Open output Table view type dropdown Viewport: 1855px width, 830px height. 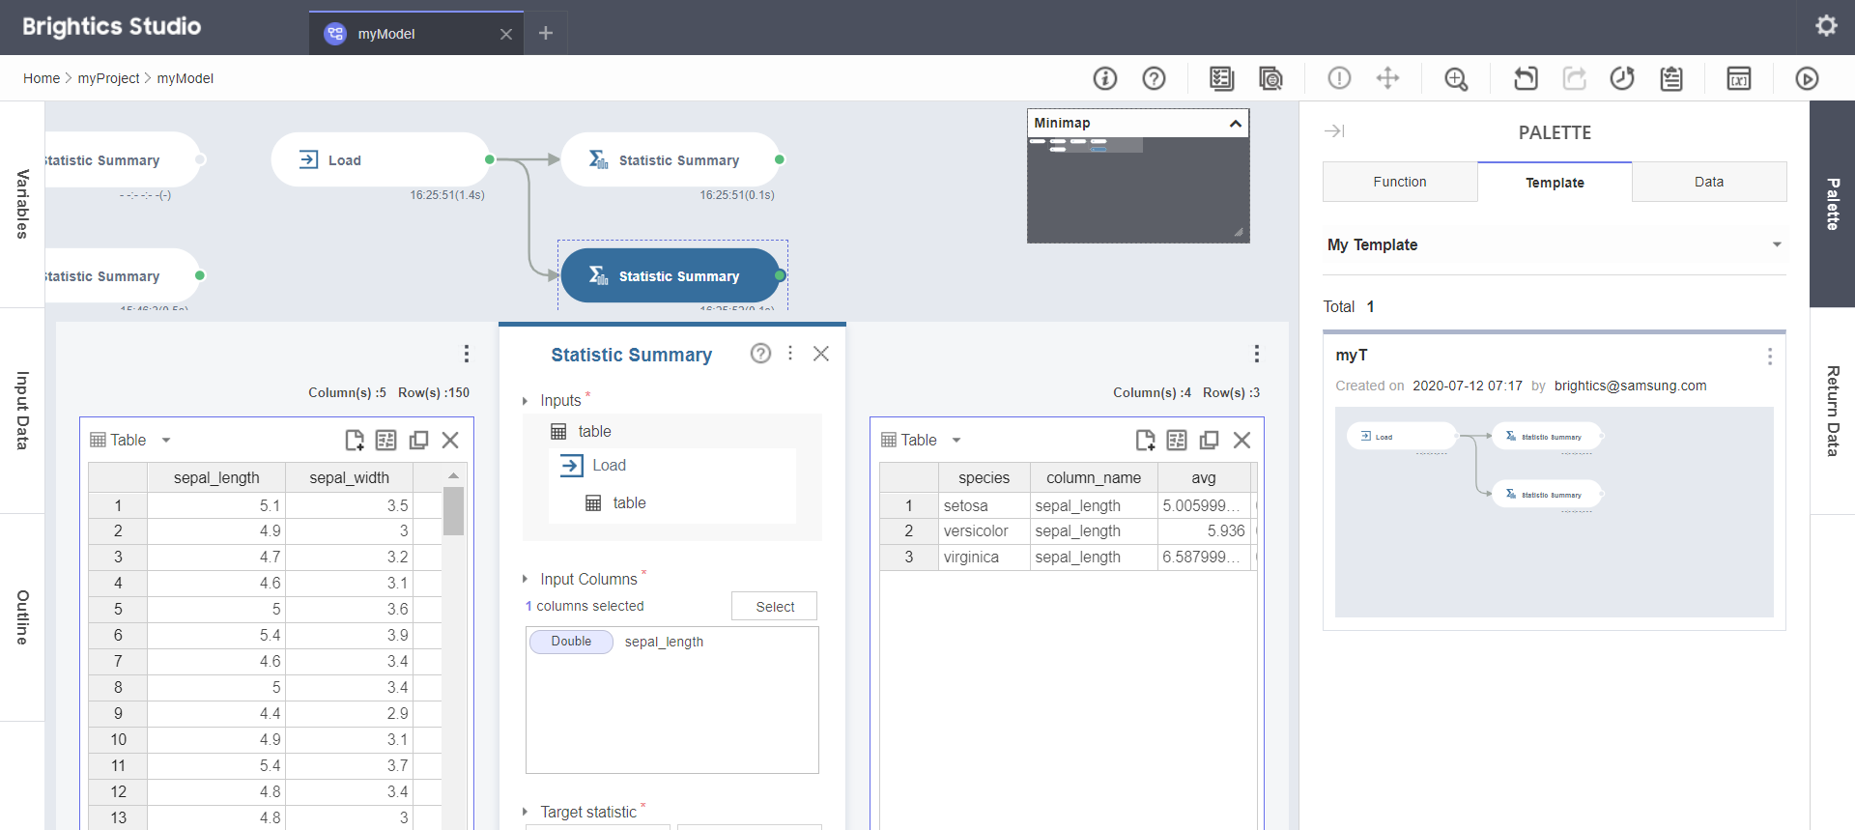[956, 441]
